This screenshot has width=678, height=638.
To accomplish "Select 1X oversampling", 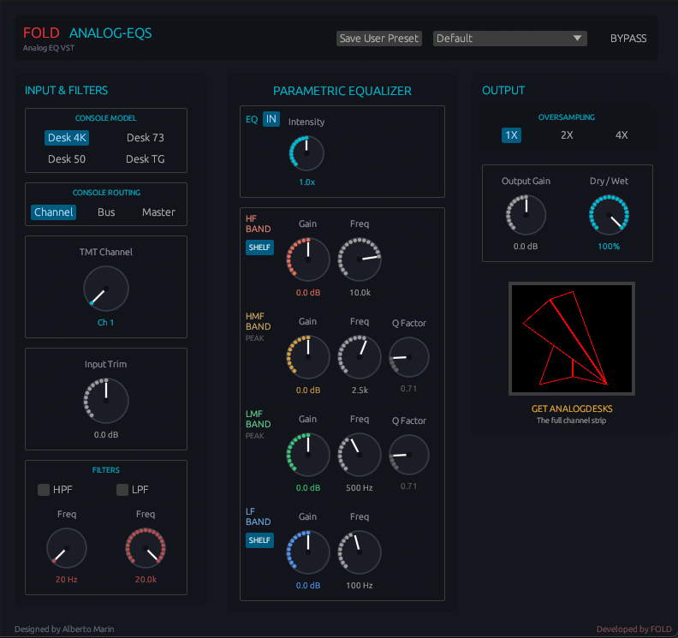I will [x=511, y=135].
